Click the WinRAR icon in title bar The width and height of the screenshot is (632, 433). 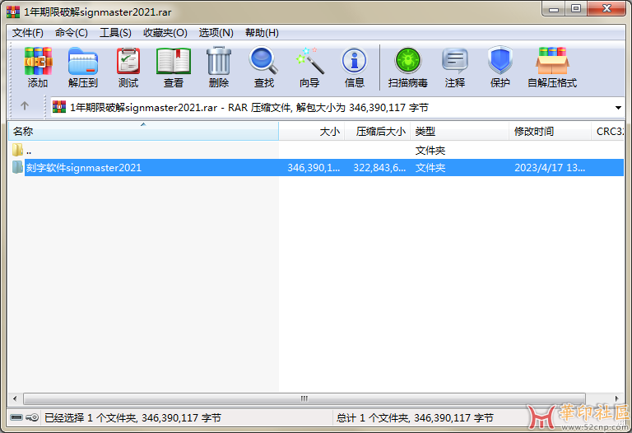(x=13, y=12)
